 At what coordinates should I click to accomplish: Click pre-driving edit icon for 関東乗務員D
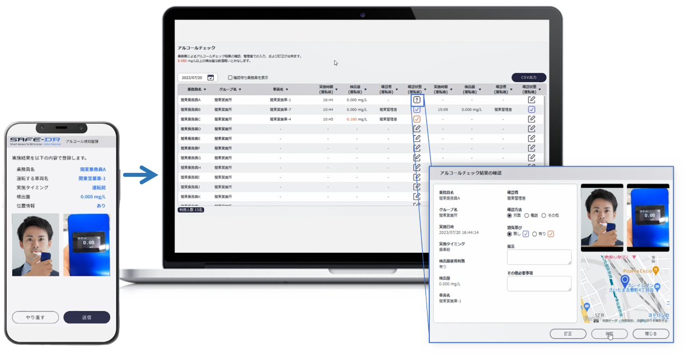pos(416,129)
